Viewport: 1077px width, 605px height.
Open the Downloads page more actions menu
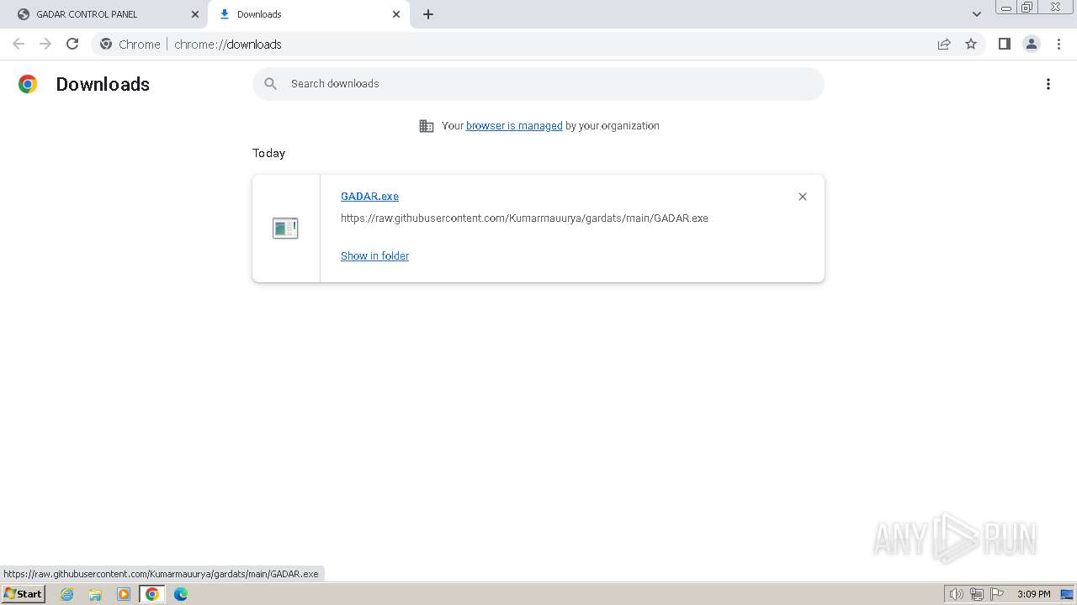point(1048,84)
